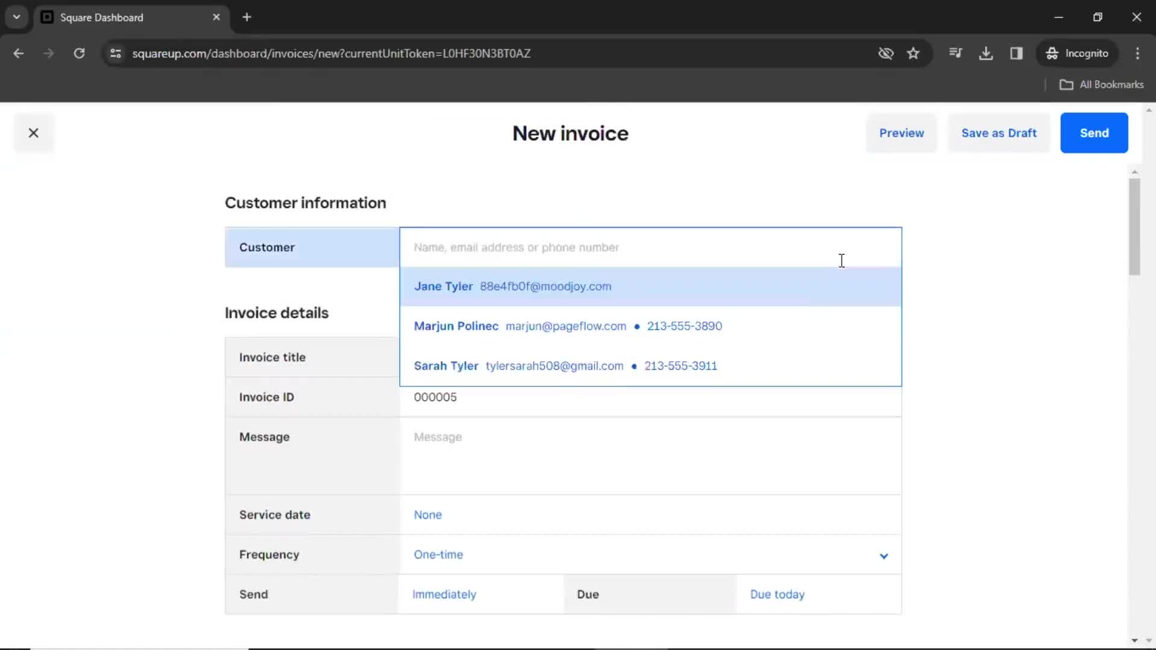This screenshot has height=650, width=1156.
Task: Click the close invoice X icon
Action: 33,132
